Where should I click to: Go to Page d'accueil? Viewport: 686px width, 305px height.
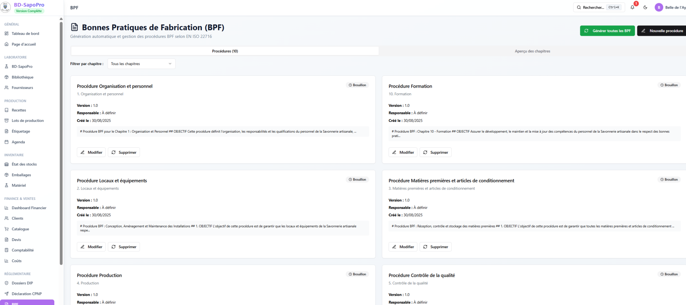24,44
